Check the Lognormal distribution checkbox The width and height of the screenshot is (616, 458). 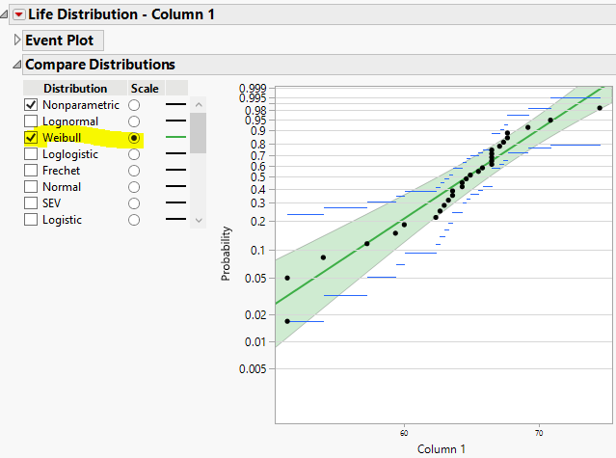pos(31,121)
